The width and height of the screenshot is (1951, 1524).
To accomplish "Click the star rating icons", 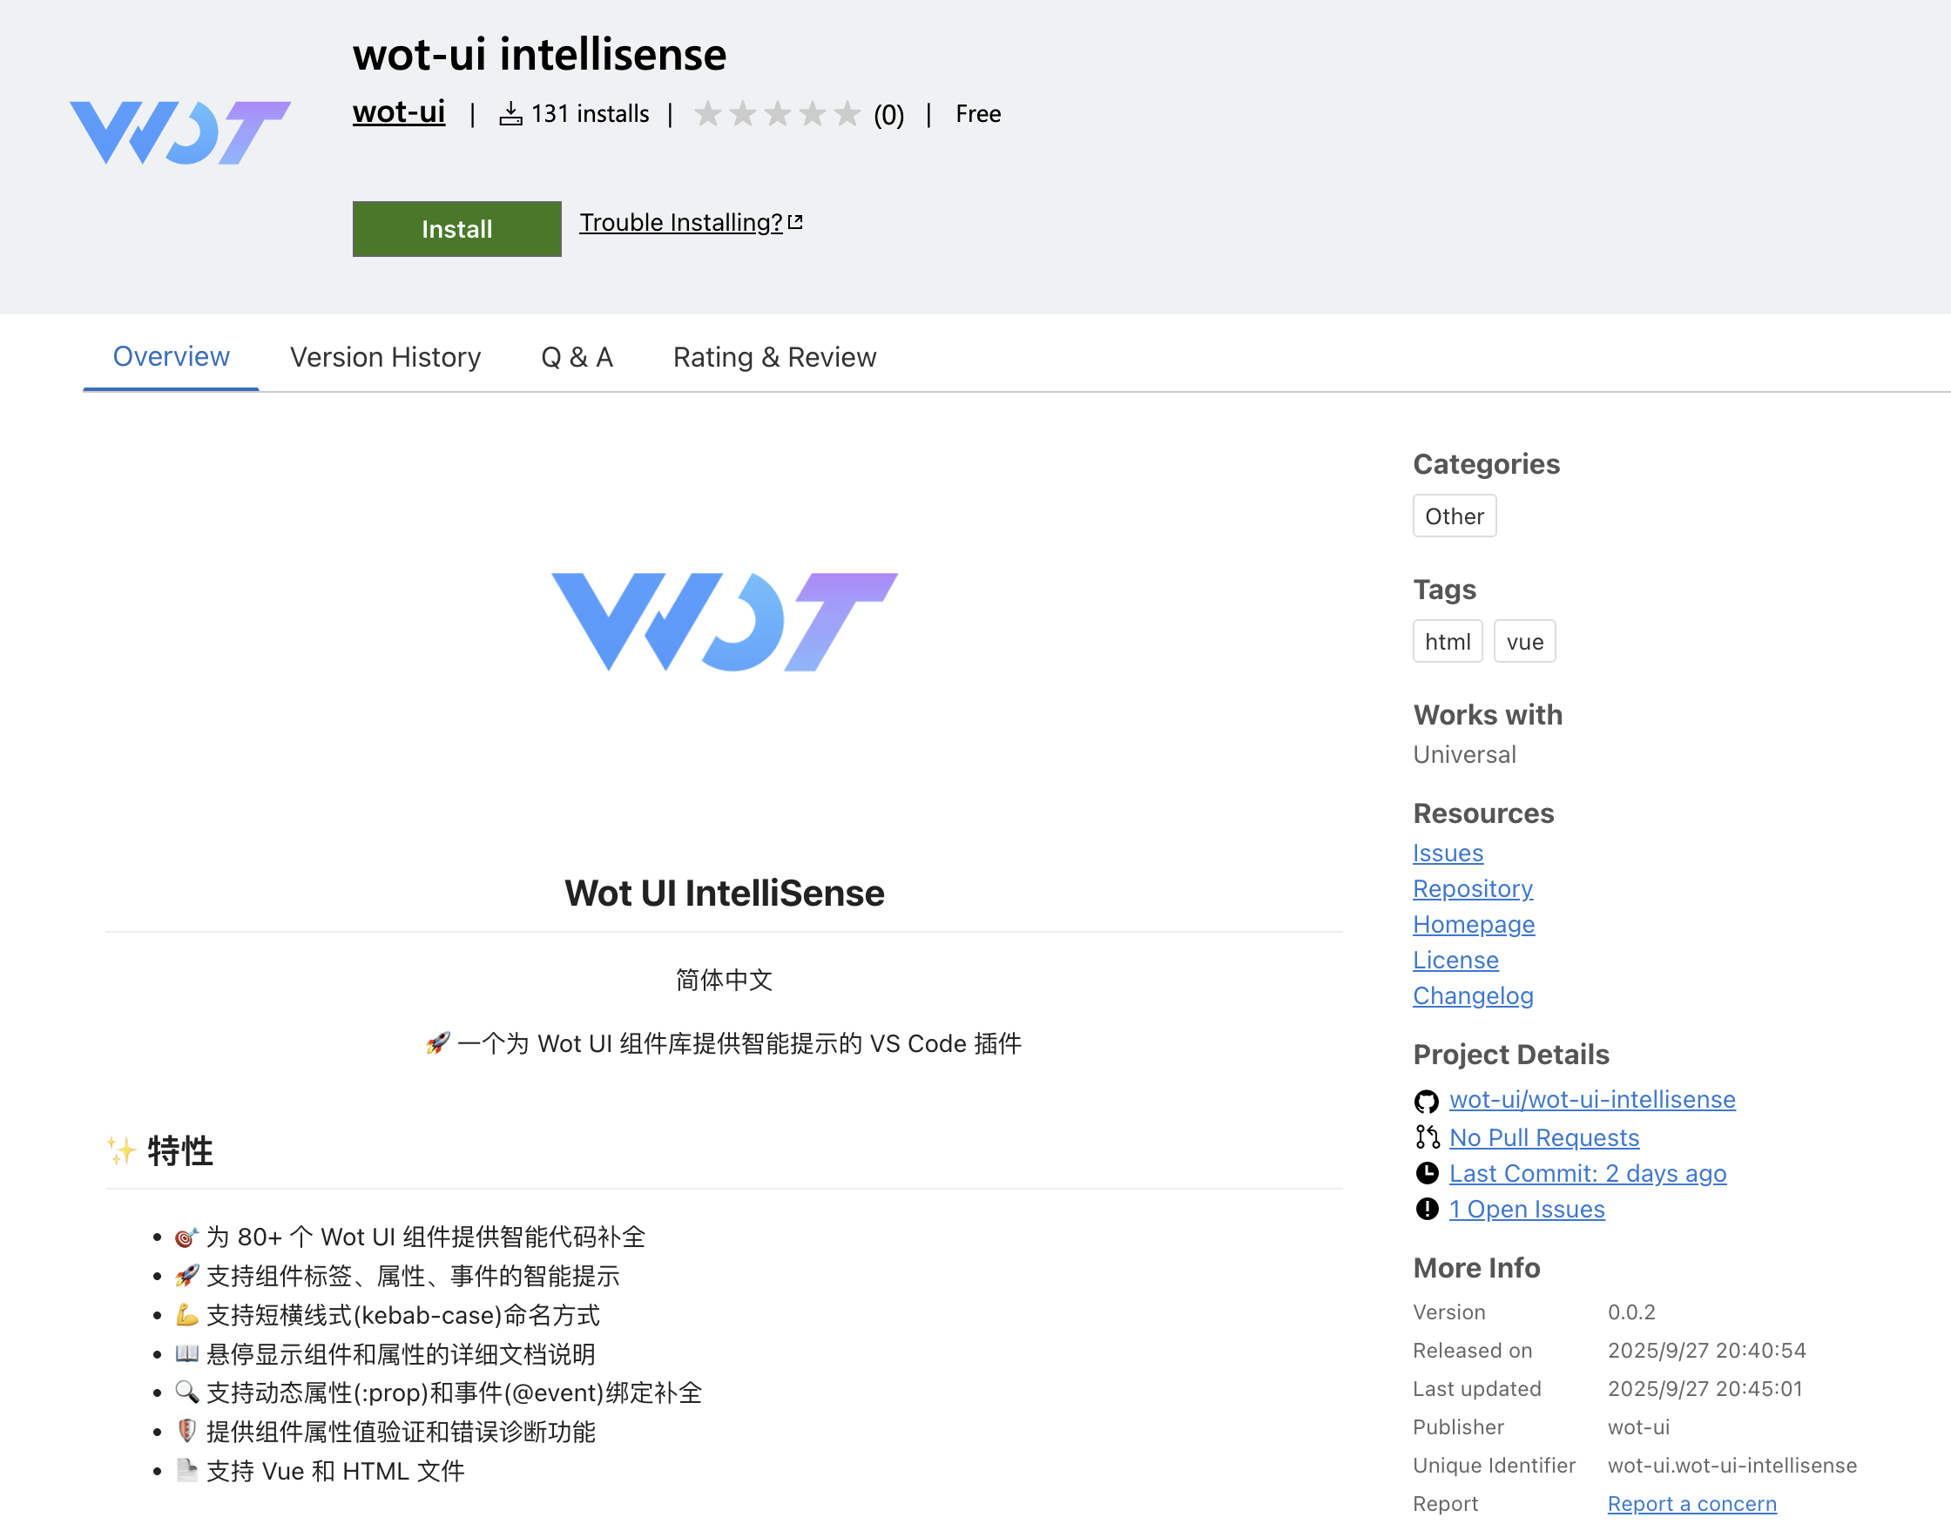I will tap(777, 113).
